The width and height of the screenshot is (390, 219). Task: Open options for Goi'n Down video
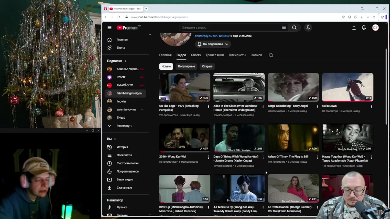(371, 106)
